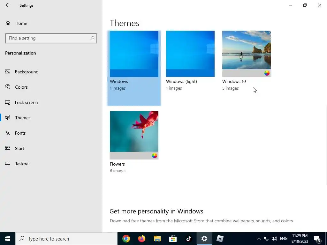
Task: Go back using the Settings back arrow
Action: (x=8, y=5)
